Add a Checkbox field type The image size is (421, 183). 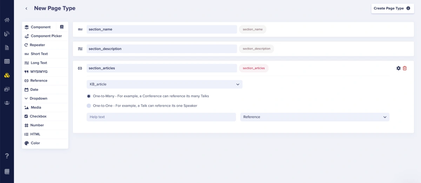click(38, 116)
